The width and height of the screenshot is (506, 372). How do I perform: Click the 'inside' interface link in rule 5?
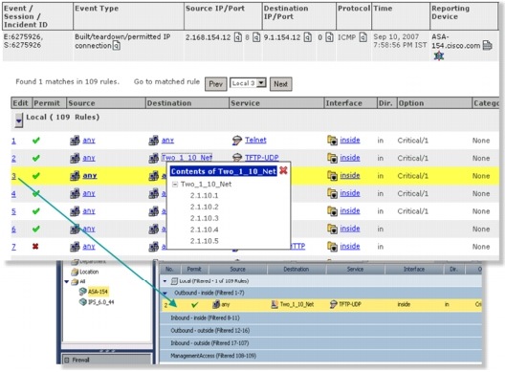pyautogui.click(x=350, y=211)
